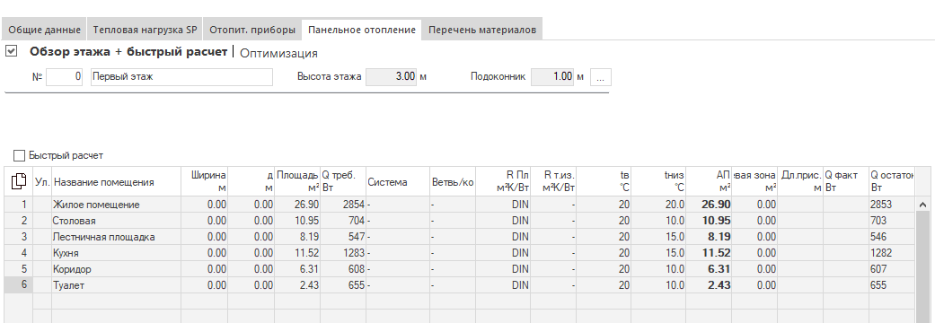Image resolution: width=935 pixels, height=323 pixels.
Task: Click the table vertical scrollbar track
Action: click(922, 267)
